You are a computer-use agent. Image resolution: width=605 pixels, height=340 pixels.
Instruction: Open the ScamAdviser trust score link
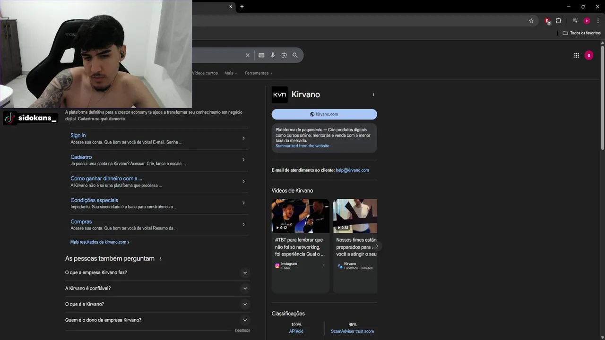tap(353, 331)
